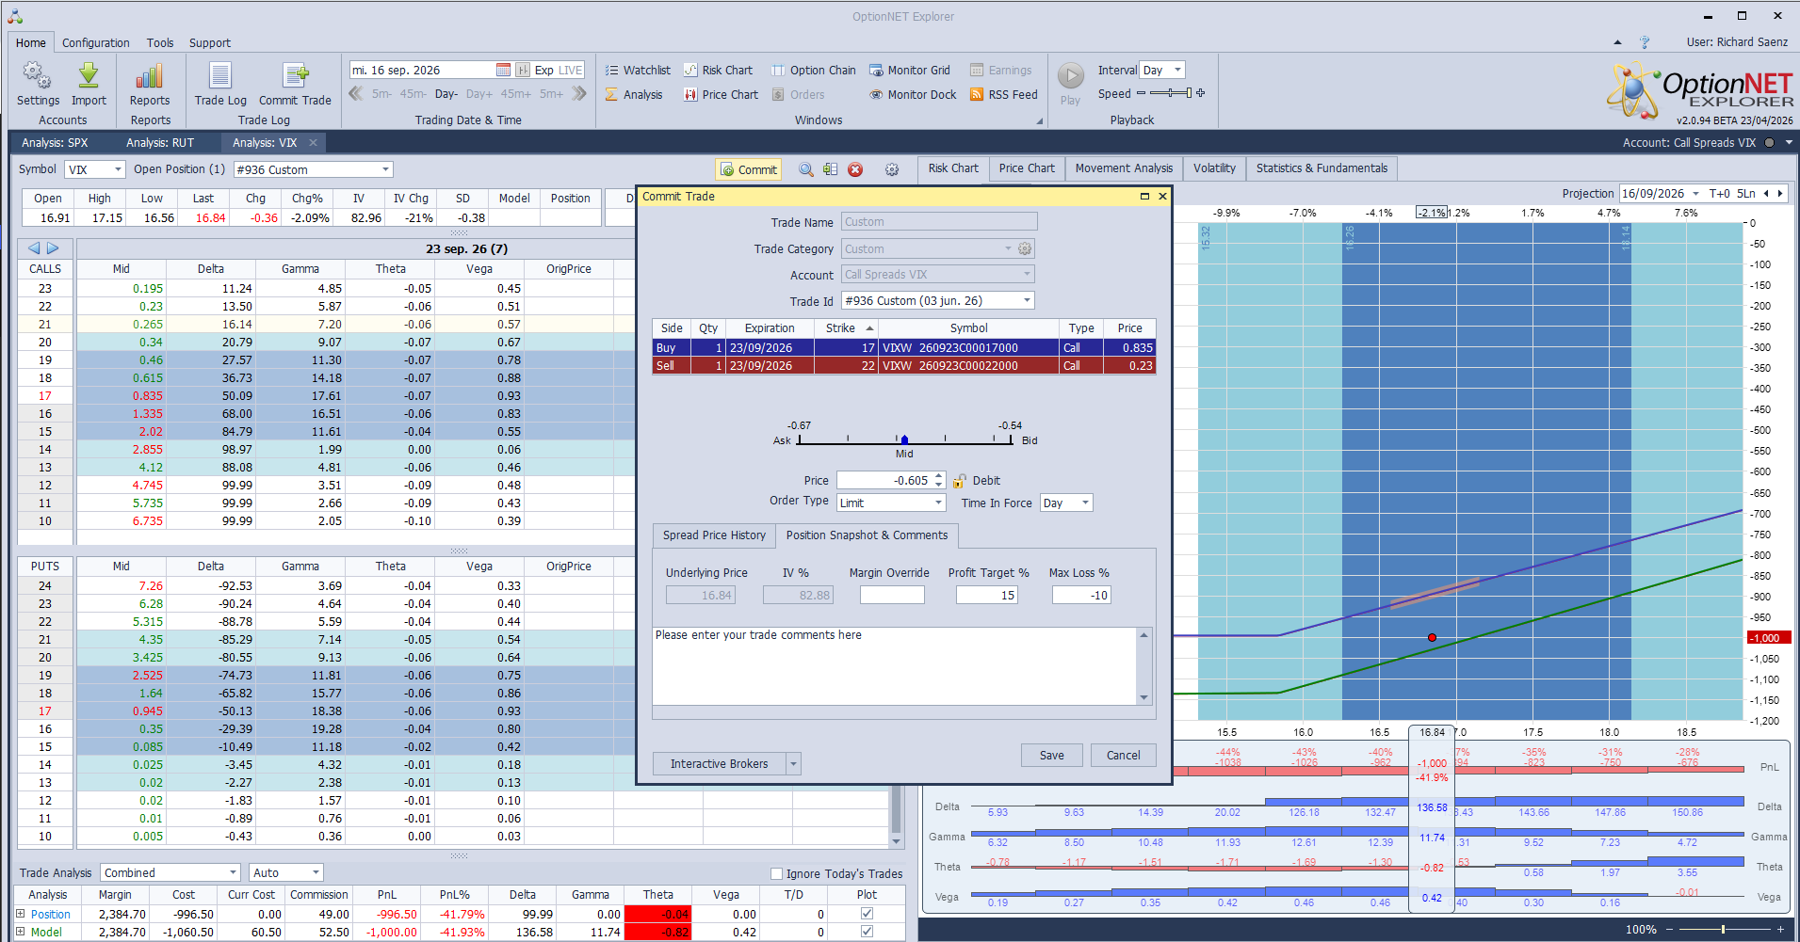The height and width of the screenshot is (942, 1800).
Task: Open the RSS Feed window
Action: 1003,94
